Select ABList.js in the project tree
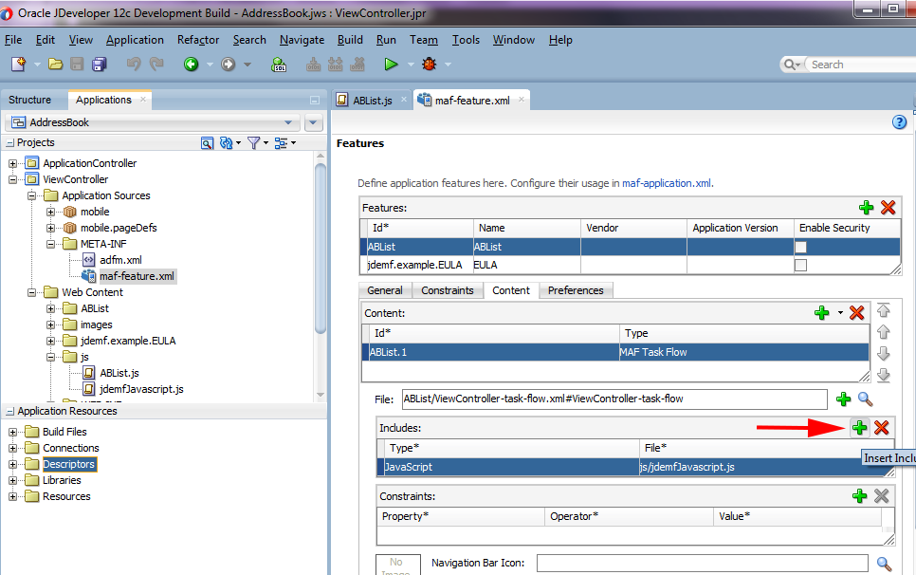This screenshot has height=575, width=916. coord(119,373)
